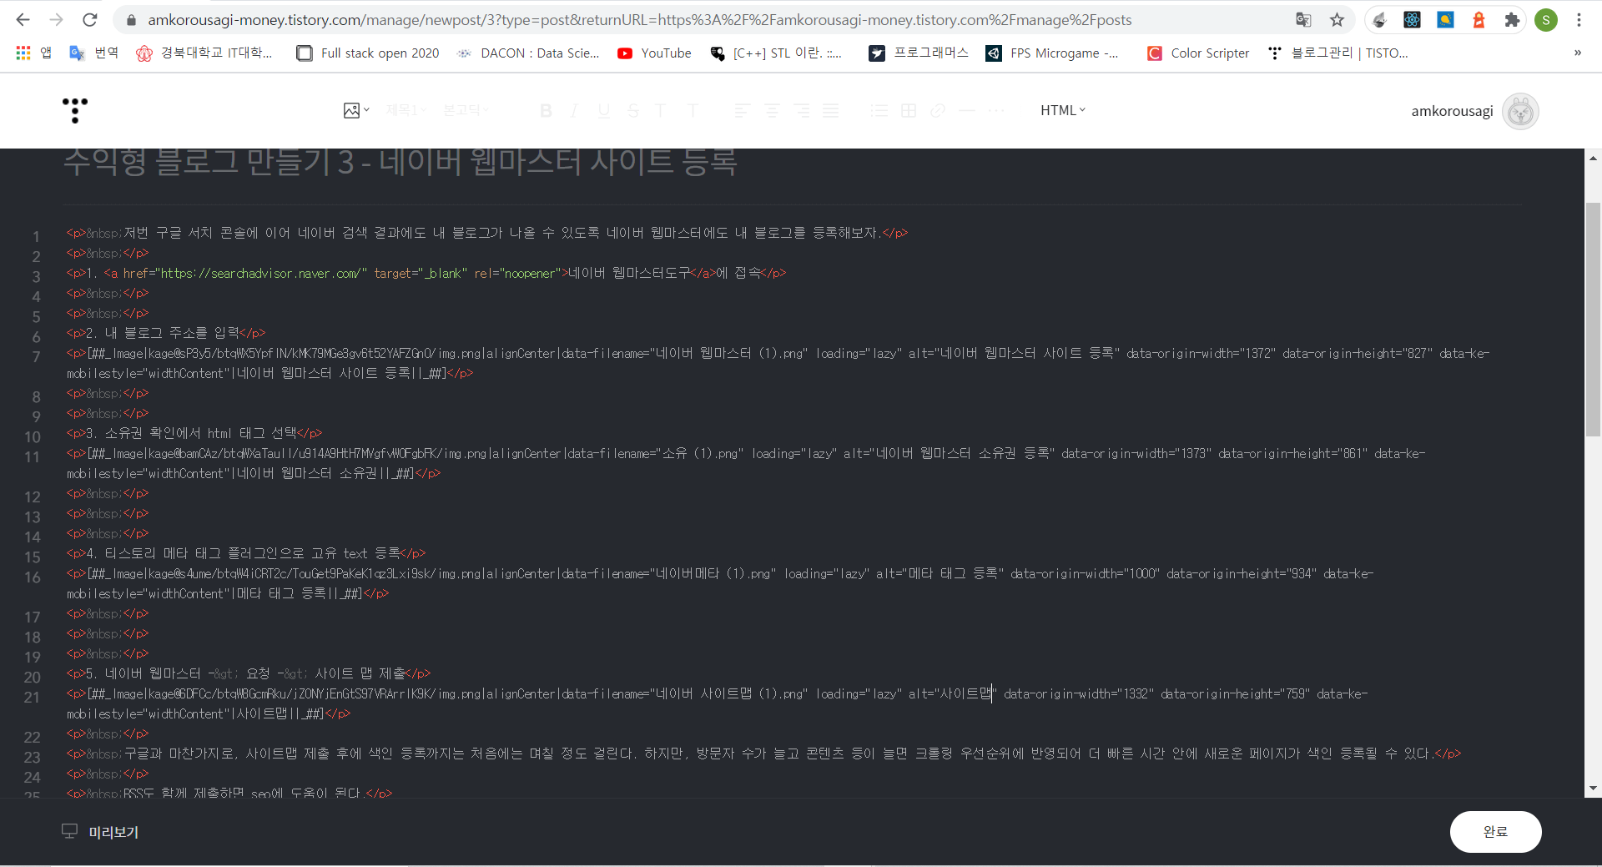Open the 프로그래머스 bookmark
The image size is (1602, 867).
pyautogui.click(x=919, y=53)
